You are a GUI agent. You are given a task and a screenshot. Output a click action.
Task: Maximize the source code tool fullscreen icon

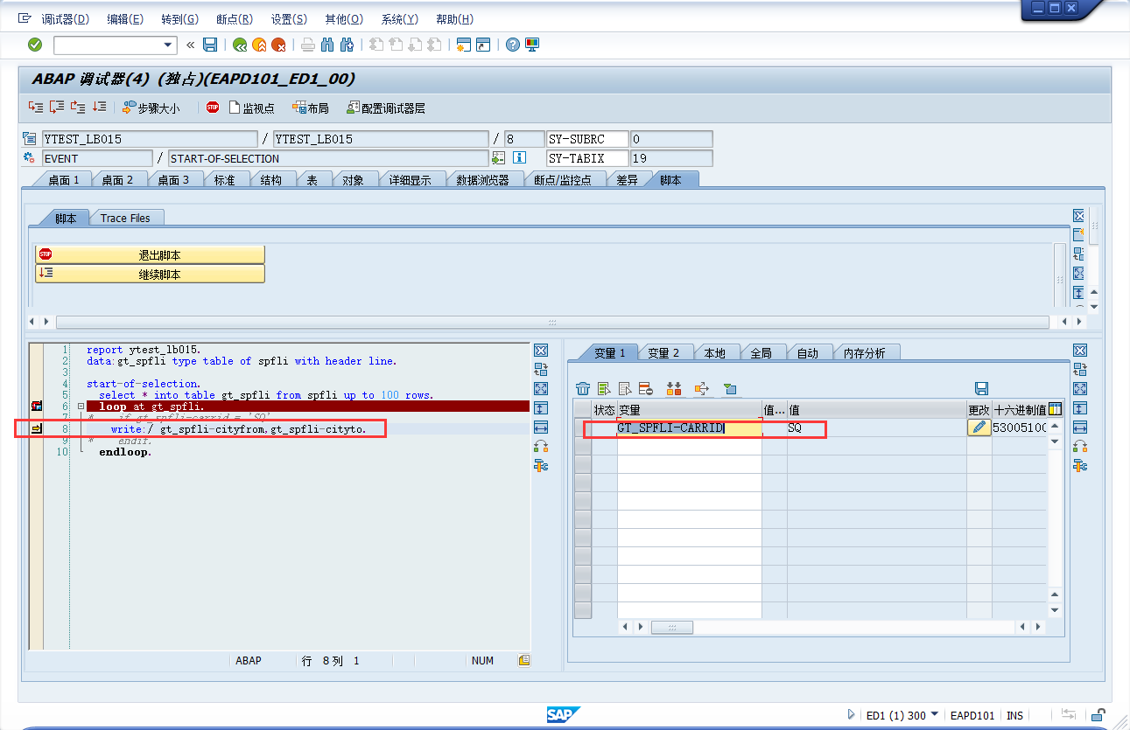[x=540, y=388]
